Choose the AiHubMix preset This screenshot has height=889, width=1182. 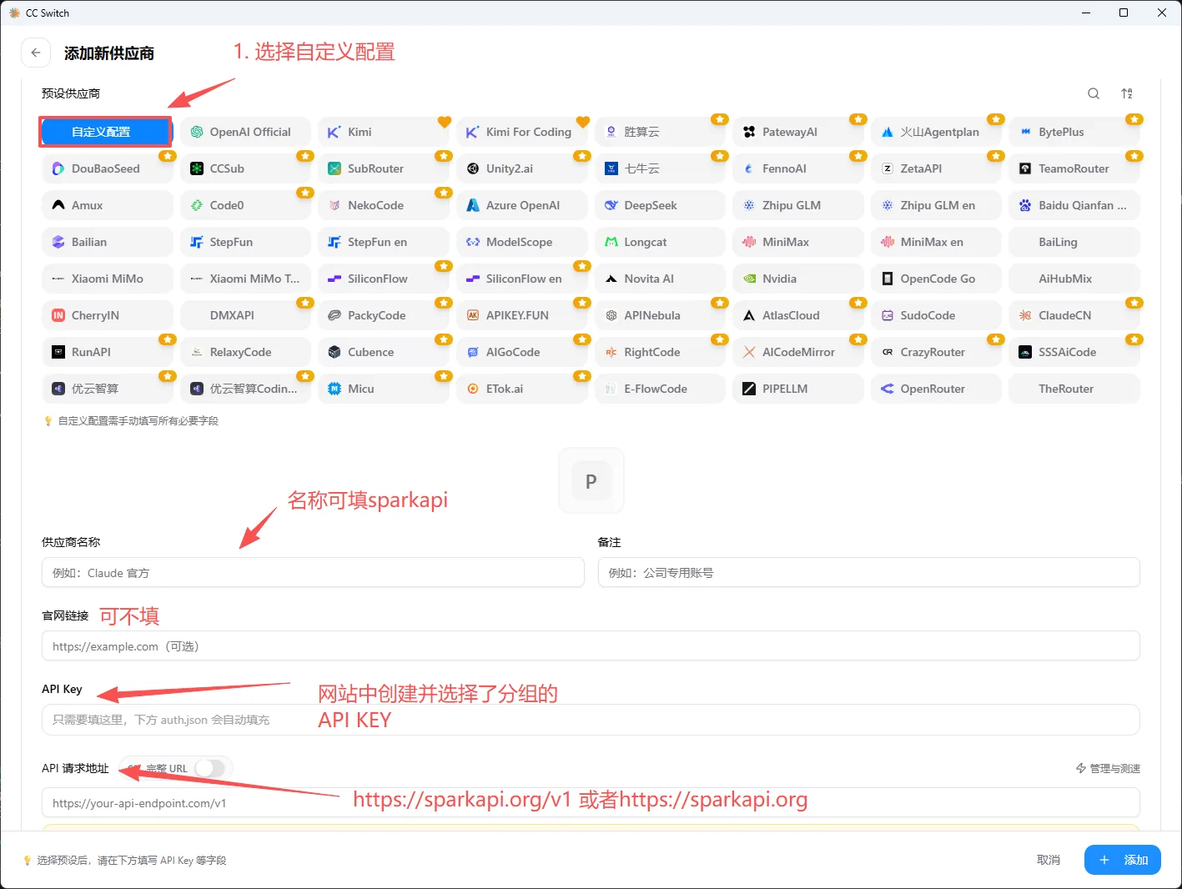click(x=1074, y=279)
